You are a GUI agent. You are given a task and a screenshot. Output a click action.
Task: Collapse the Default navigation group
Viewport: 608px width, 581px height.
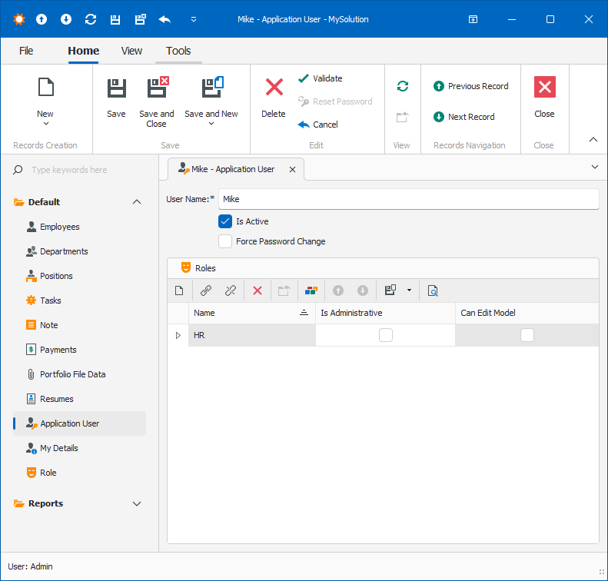[137, 202]
